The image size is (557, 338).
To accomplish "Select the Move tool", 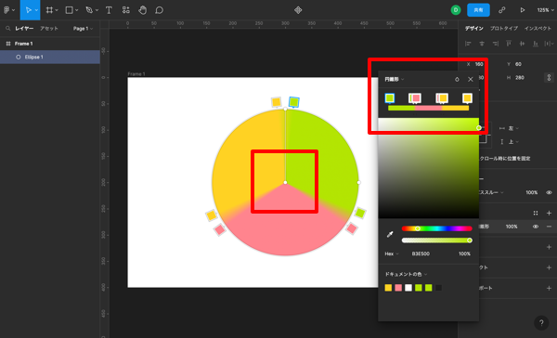I will point(29,10).
